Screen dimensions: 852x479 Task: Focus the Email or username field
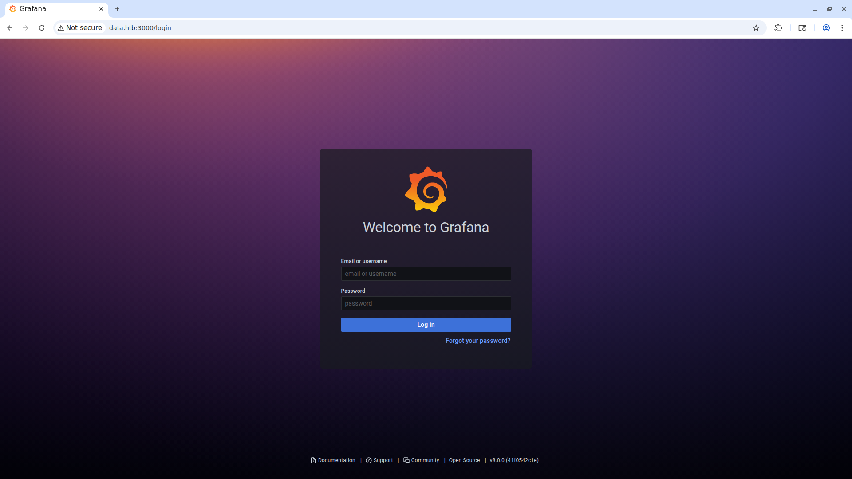426,274
